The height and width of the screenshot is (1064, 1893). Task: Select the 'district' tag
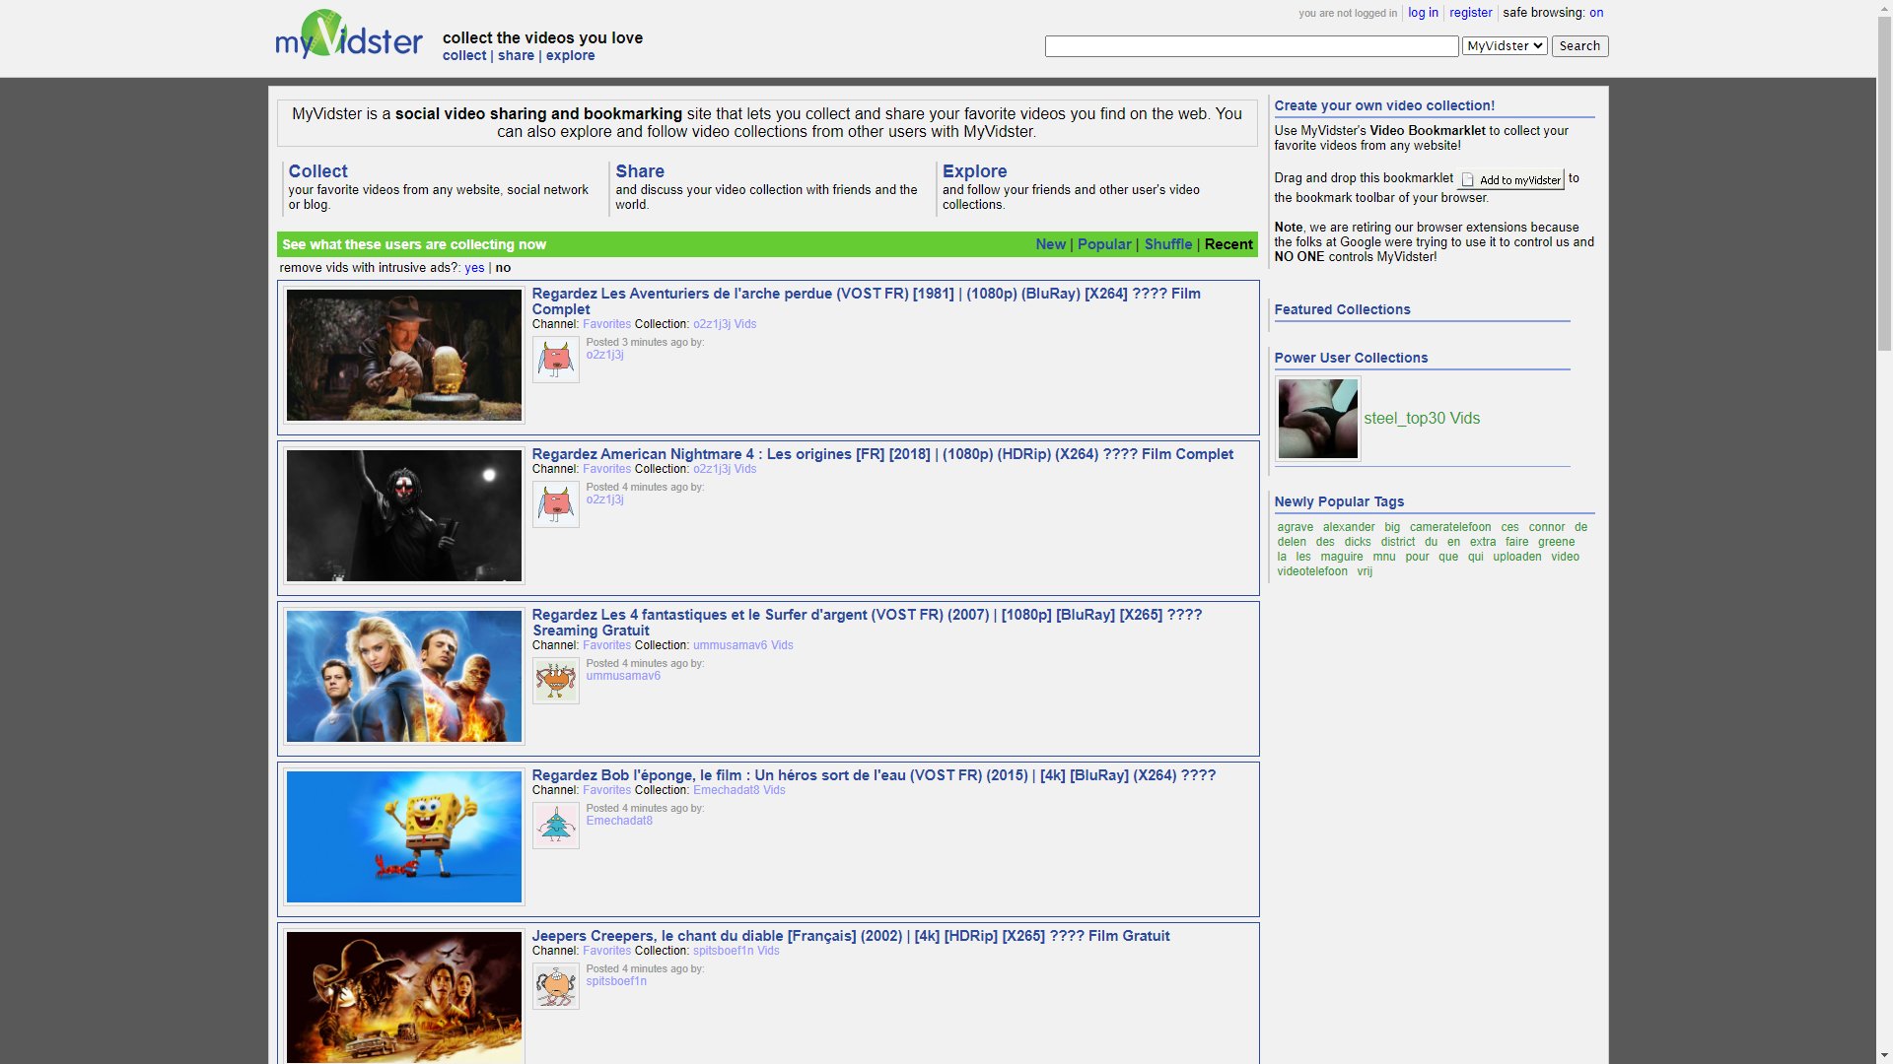point(1397,542)
